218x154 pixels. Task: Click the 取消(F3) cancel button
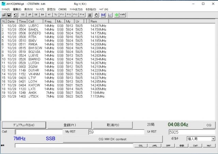pos(115,125)
